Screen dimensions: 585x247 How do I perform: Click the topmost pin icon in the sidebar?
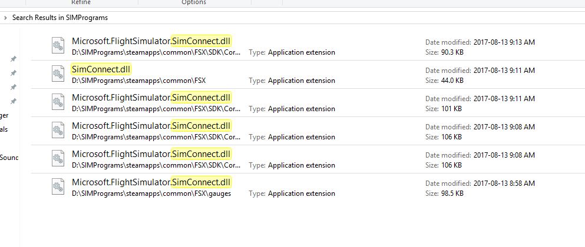[13, 59]
